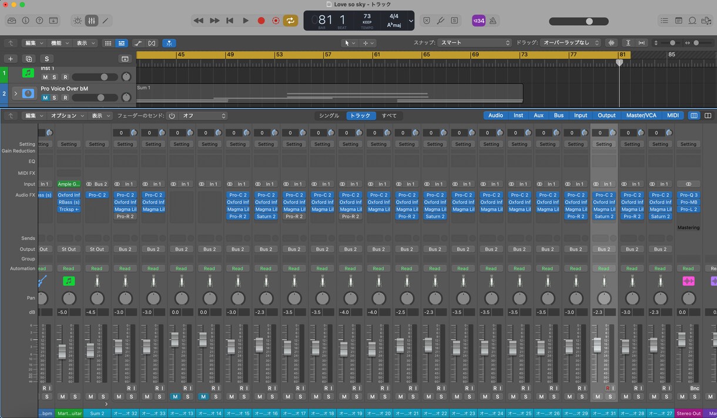Open the Media Browser icon
The width and height of the screenshot is (717, 418).
tap(706, 21)
